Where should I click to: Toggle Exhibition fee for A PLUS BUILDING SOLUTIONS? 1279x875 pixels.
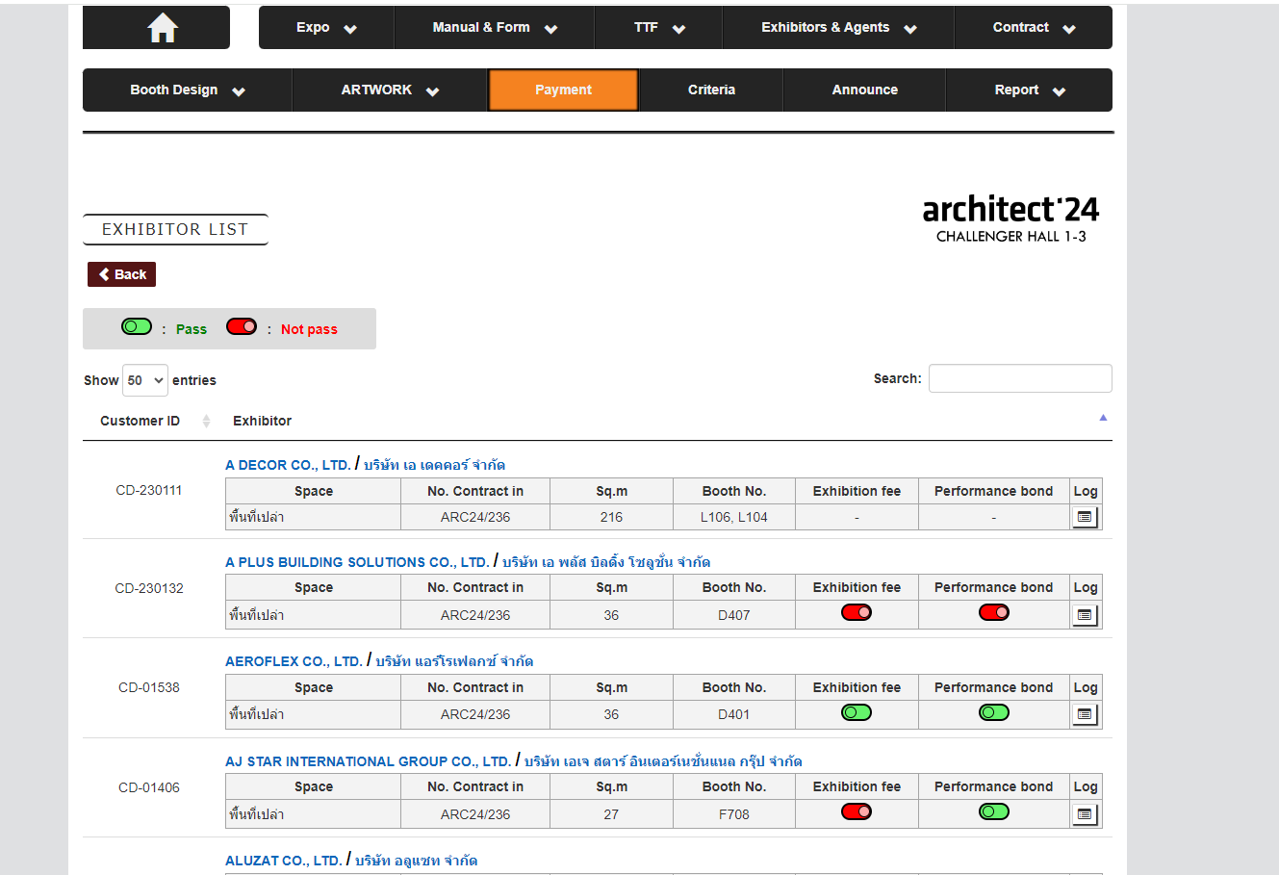[x=857, y=612]
